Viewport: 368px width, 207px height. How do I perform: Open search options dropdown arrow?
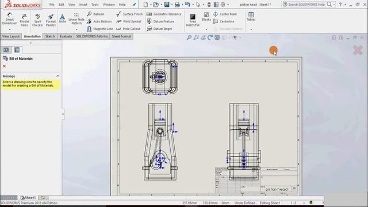pyautogui.click(x=334, y=5)
